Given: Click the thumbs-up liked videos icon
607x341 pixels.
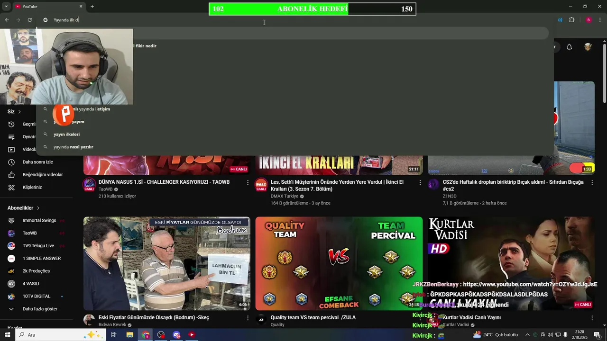Looking at the screenshot, I should 12,175.
